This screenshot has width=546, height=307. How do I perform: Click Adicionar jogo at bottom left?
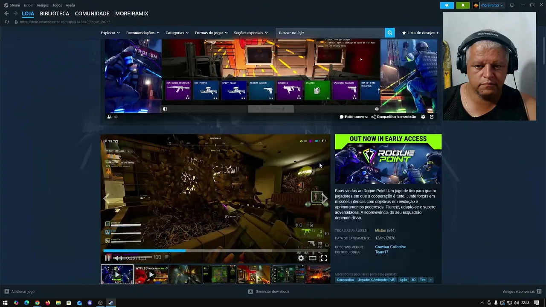pyautogui.click(x=20, y=292)
